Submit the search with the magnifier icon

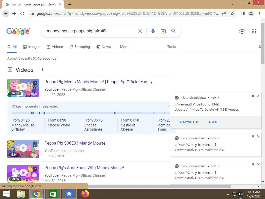tap(173, 31)
